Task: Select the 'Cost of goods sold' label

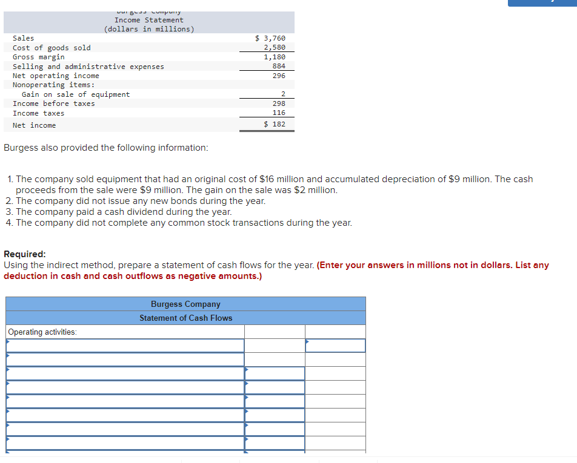Action: click(52, 48)
